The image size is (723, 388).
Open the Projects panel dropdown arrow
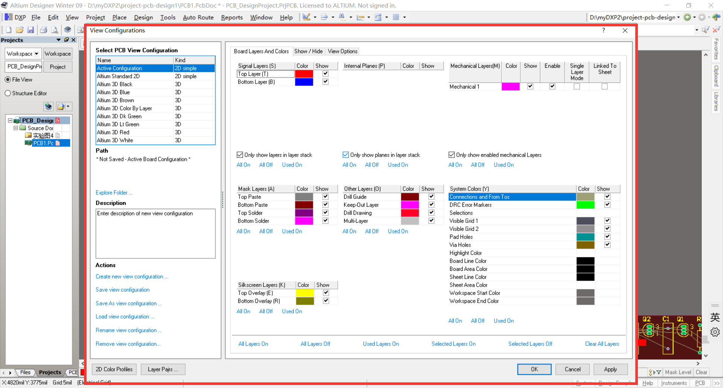coord(58,40)
